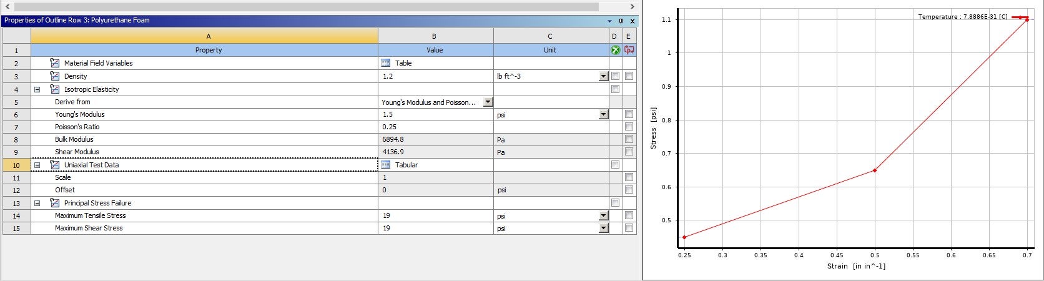
Task: Click the Density property icon
Action: [54, 76]
